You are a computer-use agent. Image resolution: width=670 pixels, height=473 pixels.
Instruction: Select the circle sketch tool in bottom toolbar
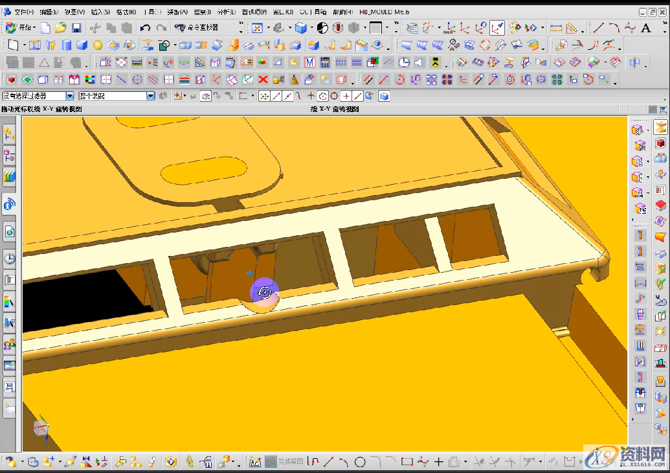360,462
